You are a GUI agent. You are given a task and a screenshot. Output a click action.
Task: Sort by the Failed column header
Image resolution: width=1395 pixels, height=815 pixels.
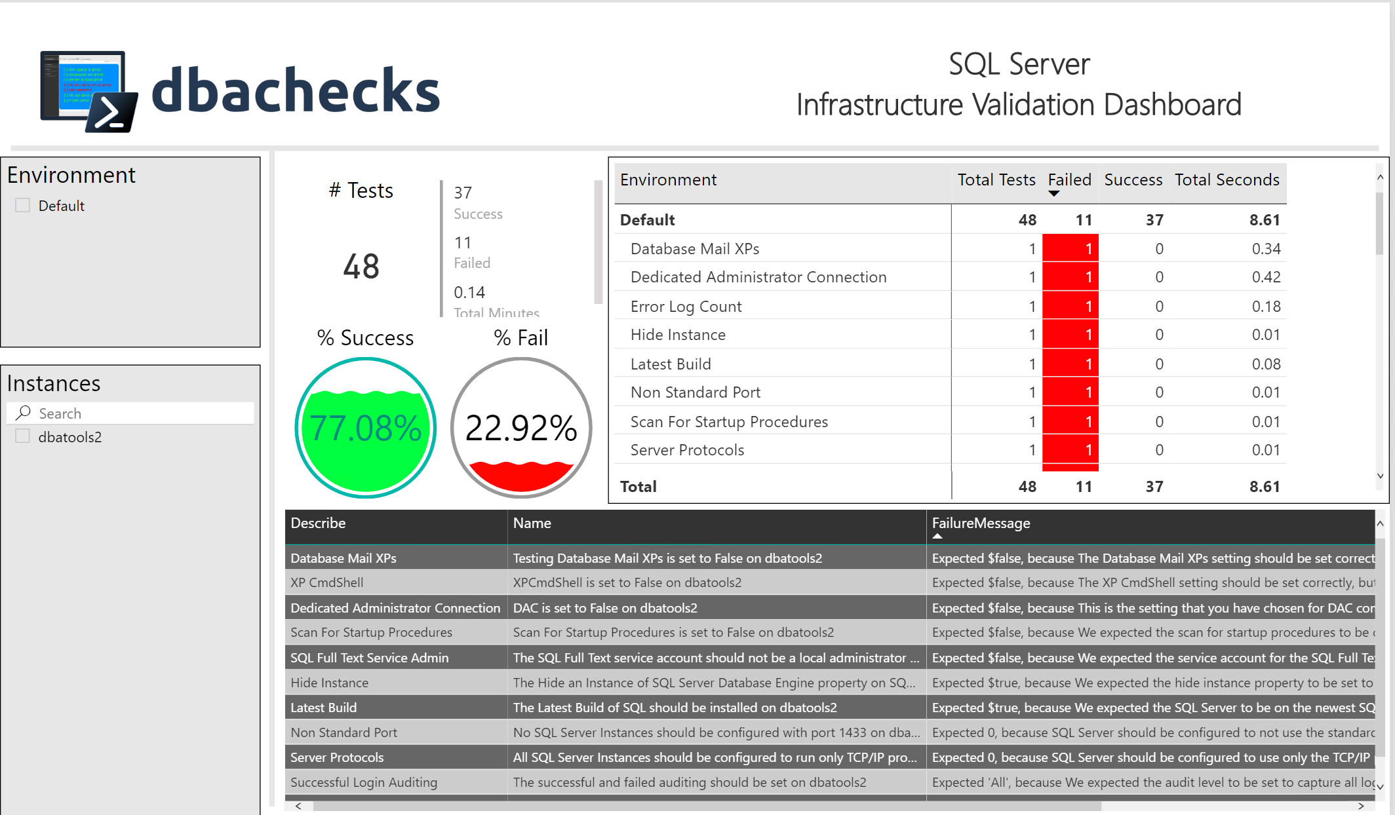1069,180
